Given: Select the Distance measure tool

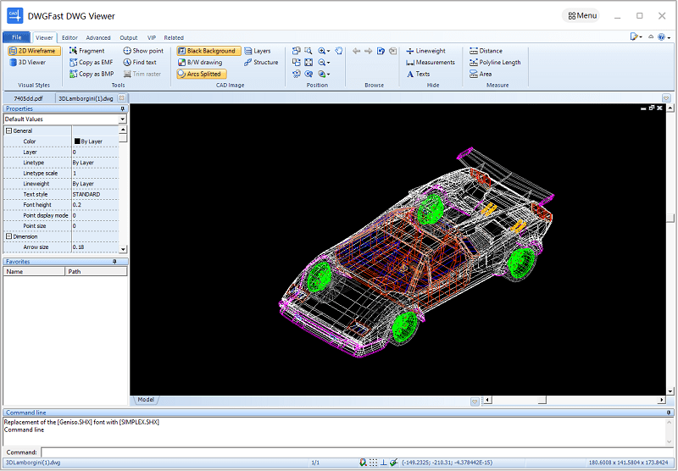Looking at the screenshot, I should point(486,51).
